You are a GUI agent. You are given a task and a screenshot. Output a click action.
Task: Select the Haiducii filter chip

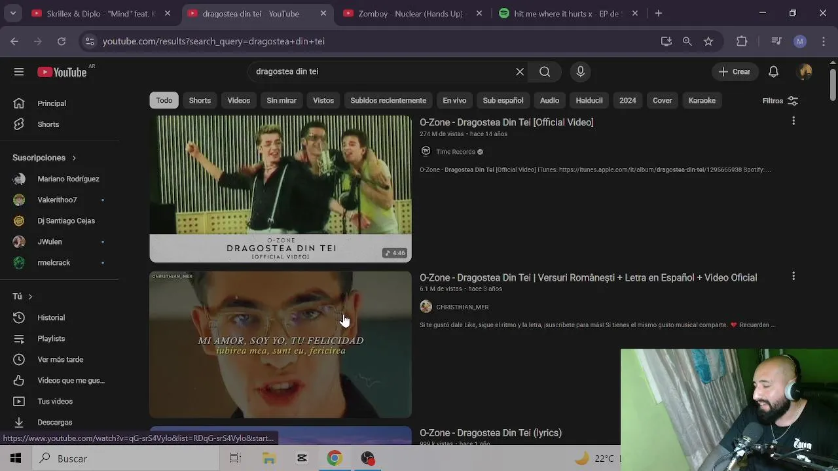(589, 100)
